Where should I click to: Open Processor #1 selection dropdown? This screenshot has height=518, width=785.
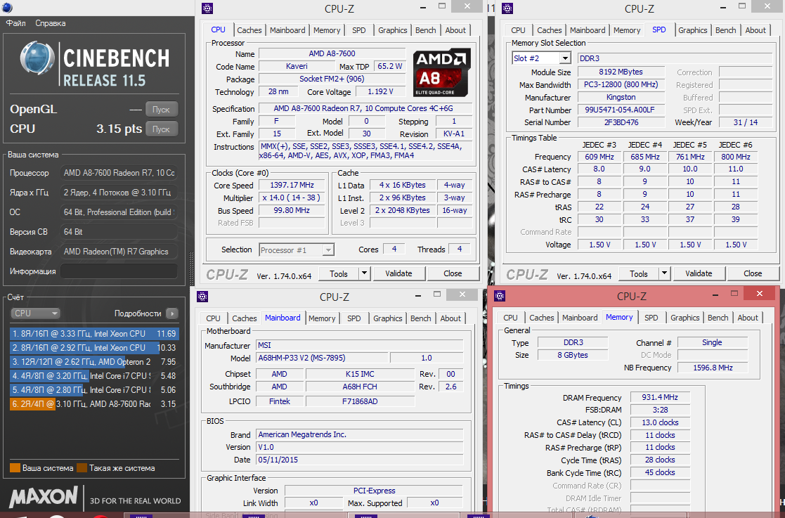pyautogui.click(x=297, y=250)
